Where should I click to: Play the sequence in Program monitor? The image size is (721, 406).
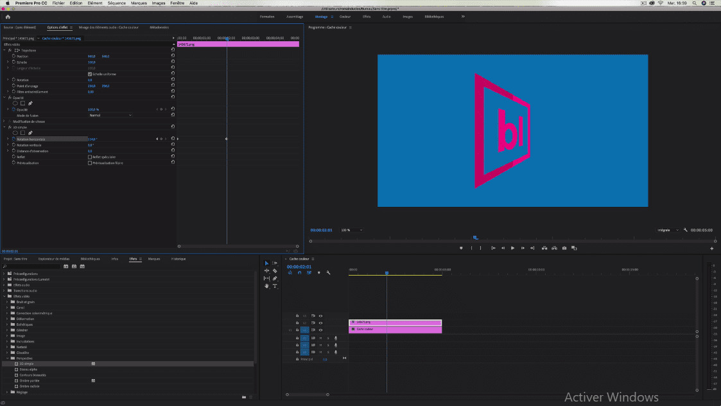(x=513, y=248)
